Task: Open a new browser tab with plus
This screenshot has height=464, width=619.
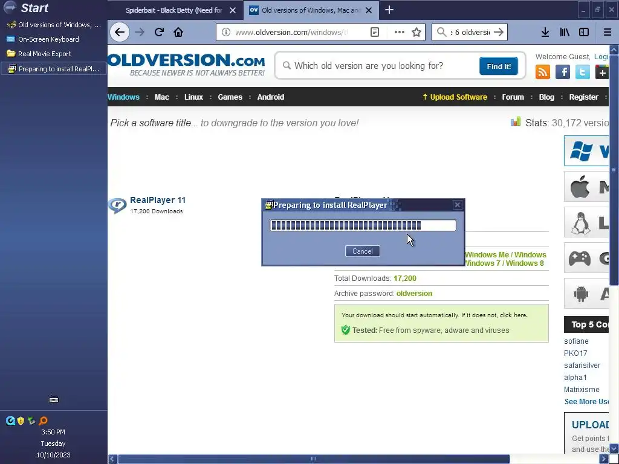Action: point(389,10)
